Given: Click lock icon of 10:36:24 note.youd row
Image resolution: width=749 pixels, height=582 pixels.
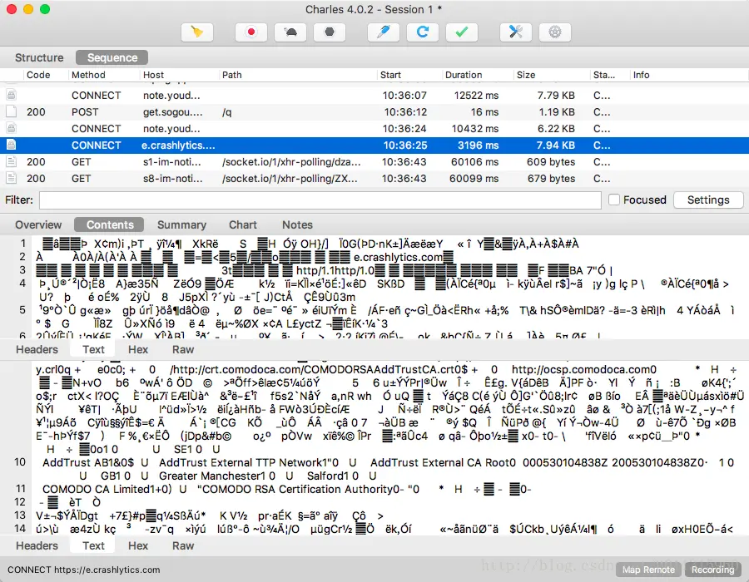Looking at the screenshot, I should pyautogui.click(x=12, y=128).
